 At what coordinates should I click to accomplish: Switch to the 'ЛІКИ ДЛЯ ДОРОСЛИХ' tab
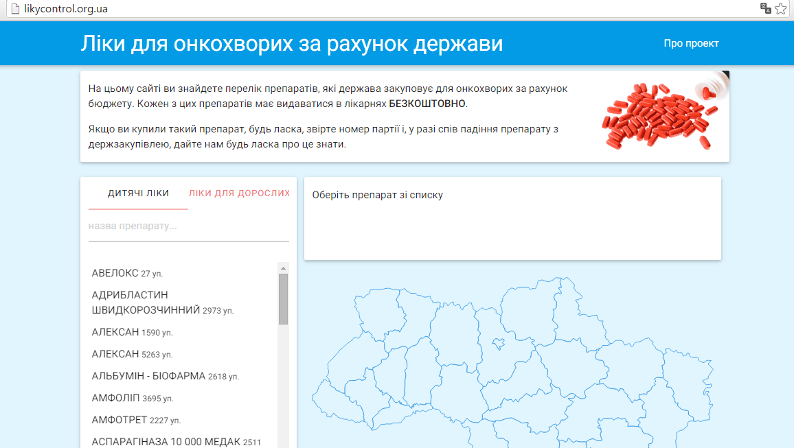pyautogui.click(x=239, y=193)
